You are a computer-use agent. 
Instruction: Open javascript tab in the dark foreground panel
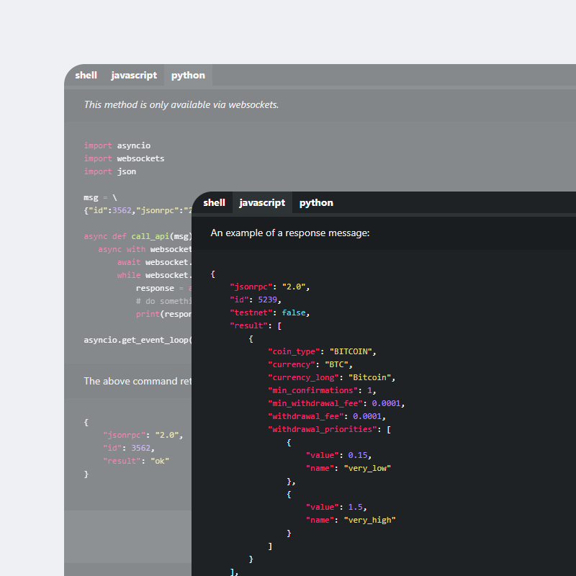[x=262, y=202]
